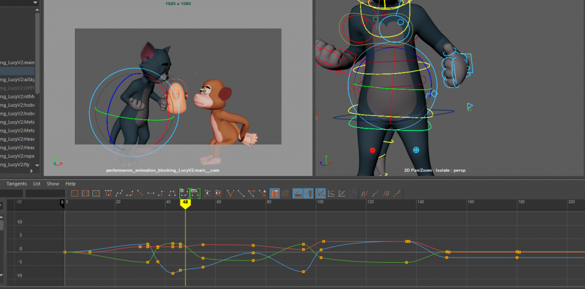
Task: Select the LucyV2:aiSky outliner item
Action: 17,79
